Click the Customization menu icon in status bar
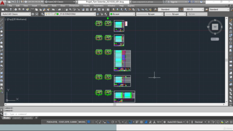233x131 pixels. [x=231, y=122]
